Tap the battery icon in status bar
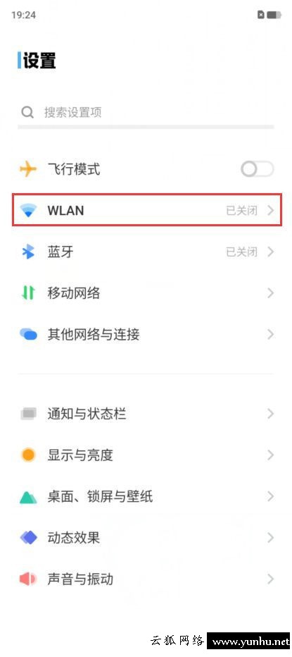The image size is (292, 657). pos(274,15)
